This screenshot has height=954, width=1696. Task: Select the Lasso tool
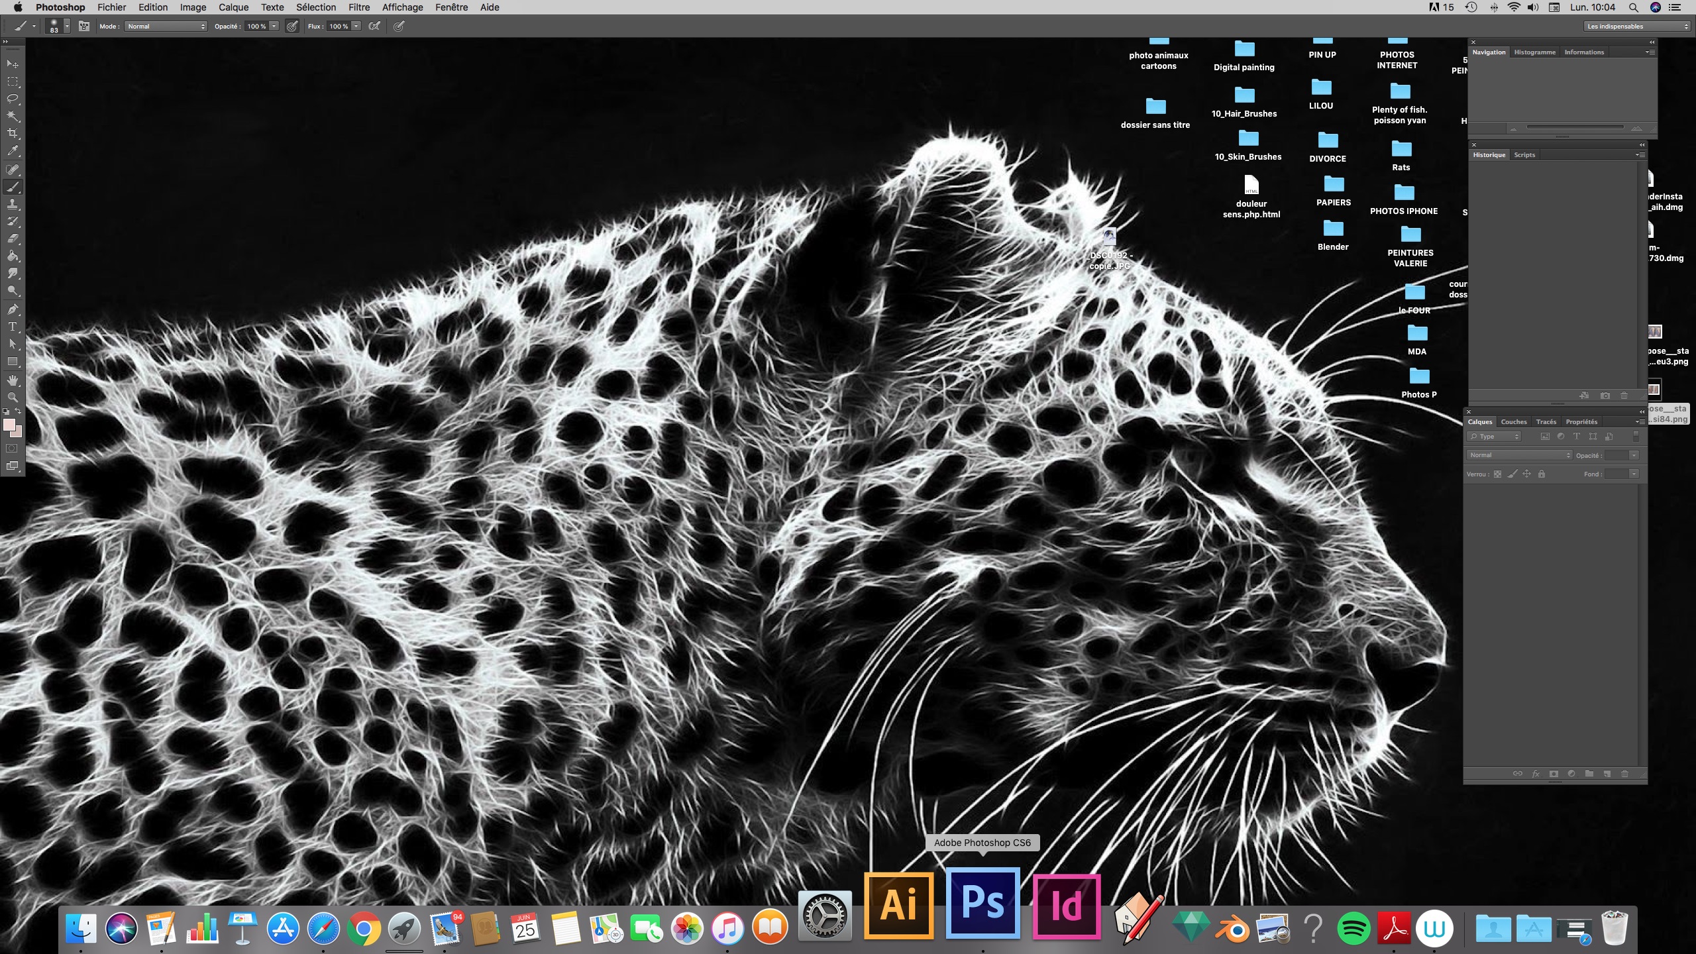point(13,99)
